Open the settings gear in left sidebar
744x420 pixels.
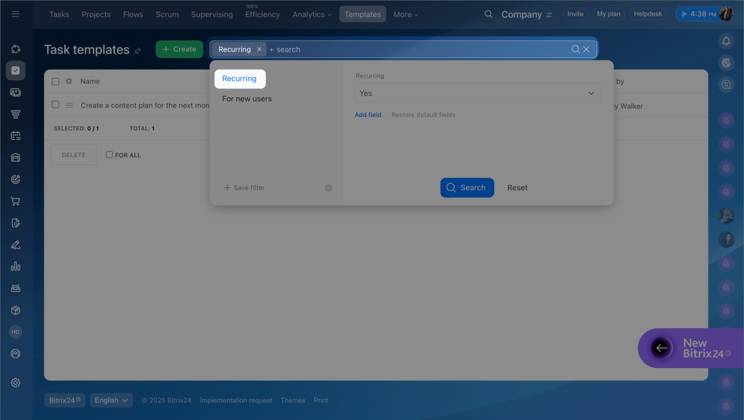point(16,382)
